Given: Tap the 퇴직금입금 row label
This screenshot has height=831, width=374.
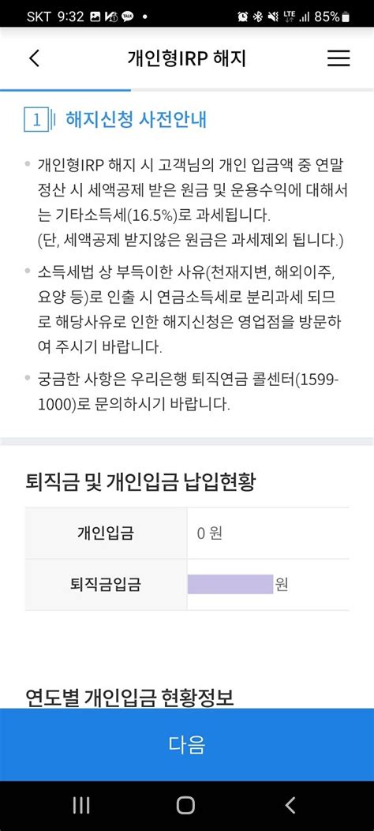Looking at the screenshot, I should coord(106,585).
